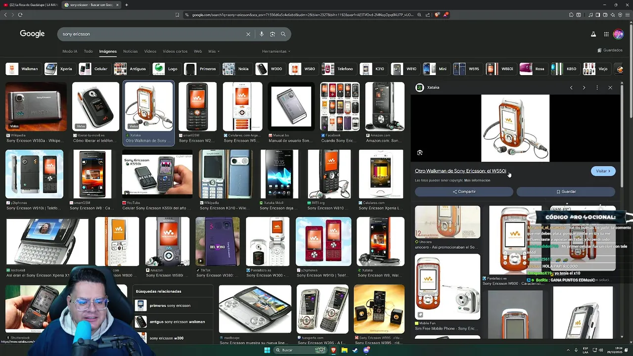Viewport: 633px width, 356px height.
Task: Open Brave hamburger main menu
Action: pos(628,15)
